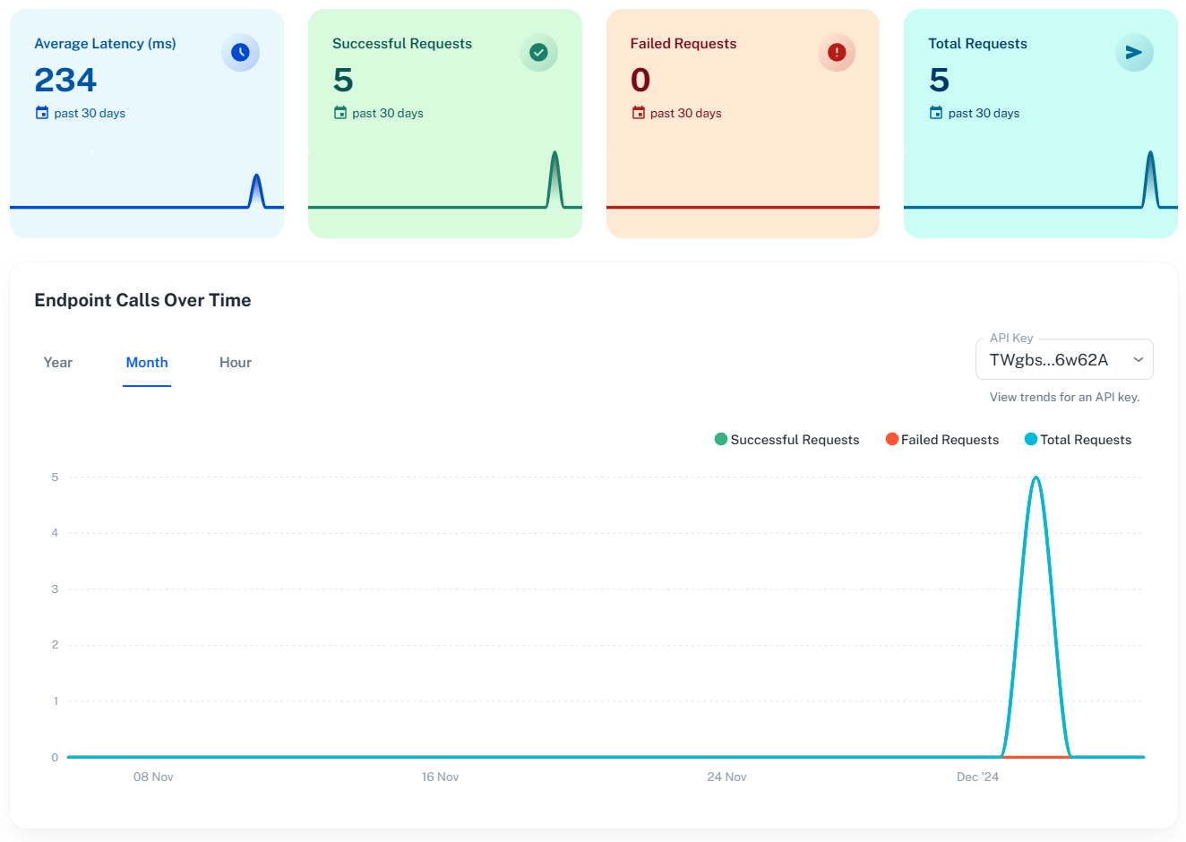Switch to the Hour tab
Viewport: 1186px width, 842px height.
click(236, 363)
